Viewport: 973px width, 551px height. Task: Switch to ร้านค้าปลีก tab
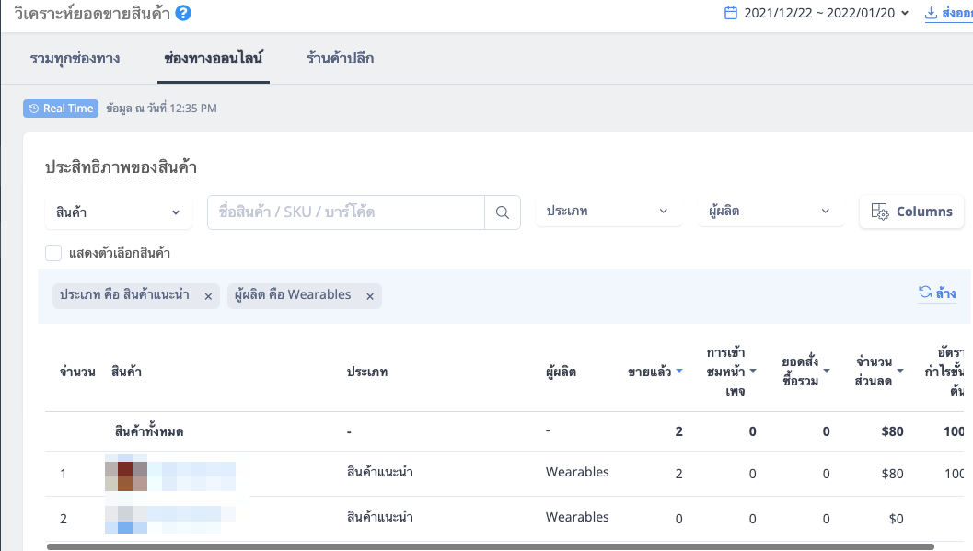[340, 58]
